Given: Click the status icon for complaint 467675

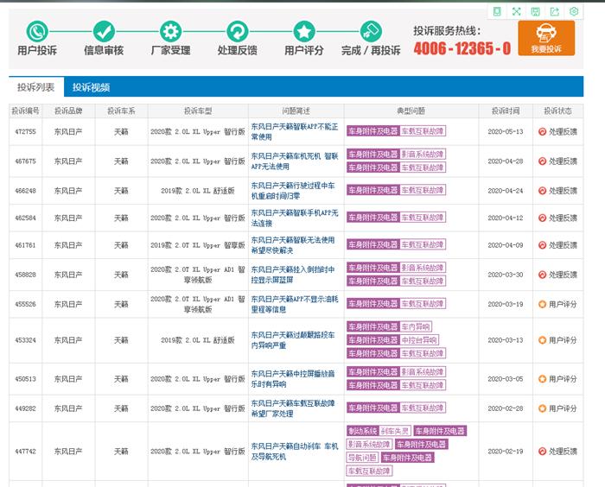Looking at the screenshot, I should tap(542, 161).
